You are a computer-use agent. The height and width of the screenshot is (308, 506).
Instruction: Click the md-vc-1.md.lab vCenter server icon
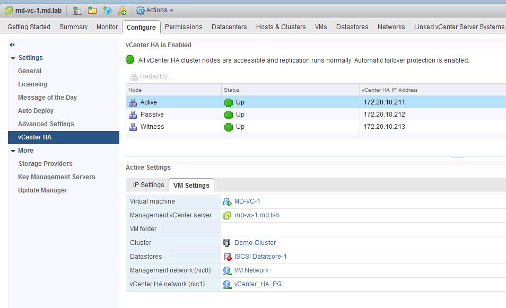click(227, 215)
